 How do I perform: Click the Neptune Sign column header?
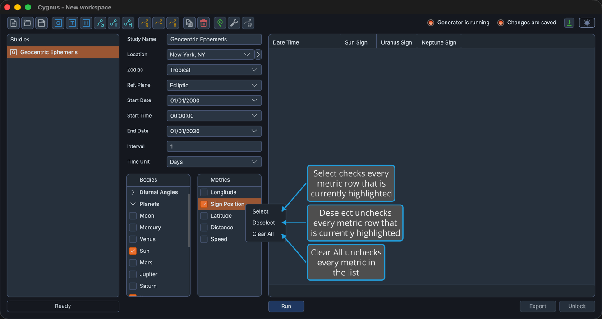[x=439, y=42]
